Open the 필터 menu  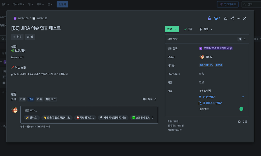coord(5,4)
